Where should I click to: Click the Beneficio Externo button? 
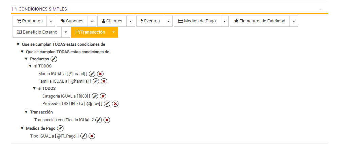[37, 32]
